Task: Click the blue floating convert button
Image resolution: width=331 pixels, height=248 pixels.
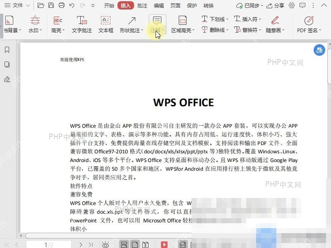Action: (x=319, y=50)
